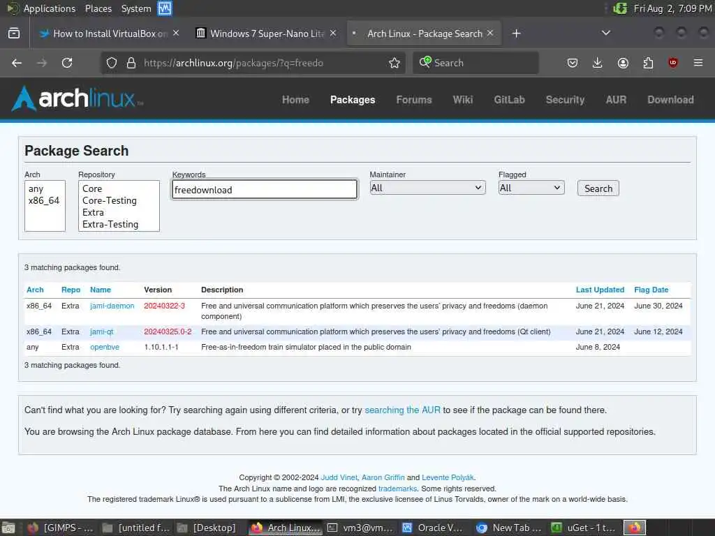
Task: Open the Places menu
Action: point(98,8)
